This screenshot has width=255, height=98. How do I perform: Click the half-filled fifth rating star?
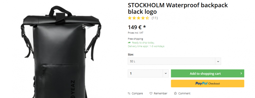[x=147, y=18]
